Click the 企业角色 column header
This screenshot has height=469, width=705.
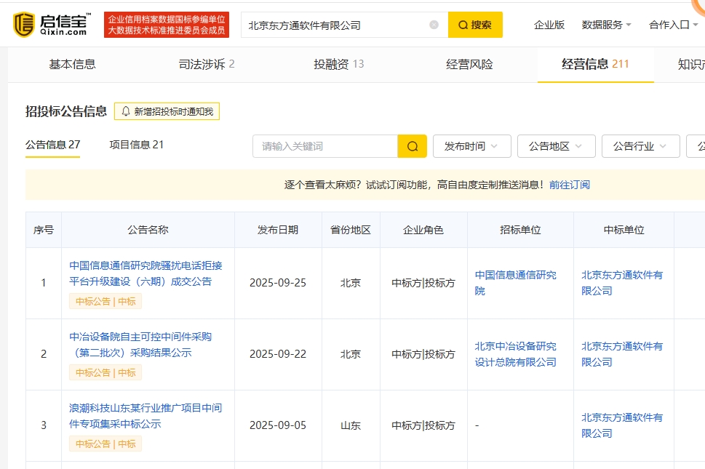point(423,230)
